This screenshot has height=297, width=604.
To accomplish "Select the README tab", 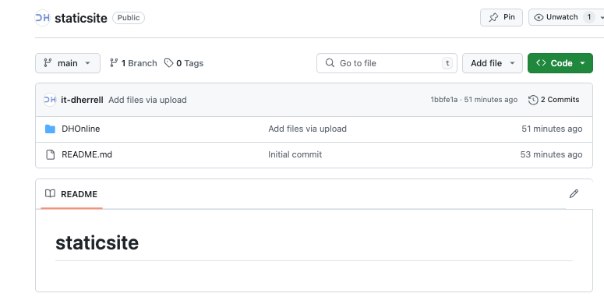I will coord(72,194).
